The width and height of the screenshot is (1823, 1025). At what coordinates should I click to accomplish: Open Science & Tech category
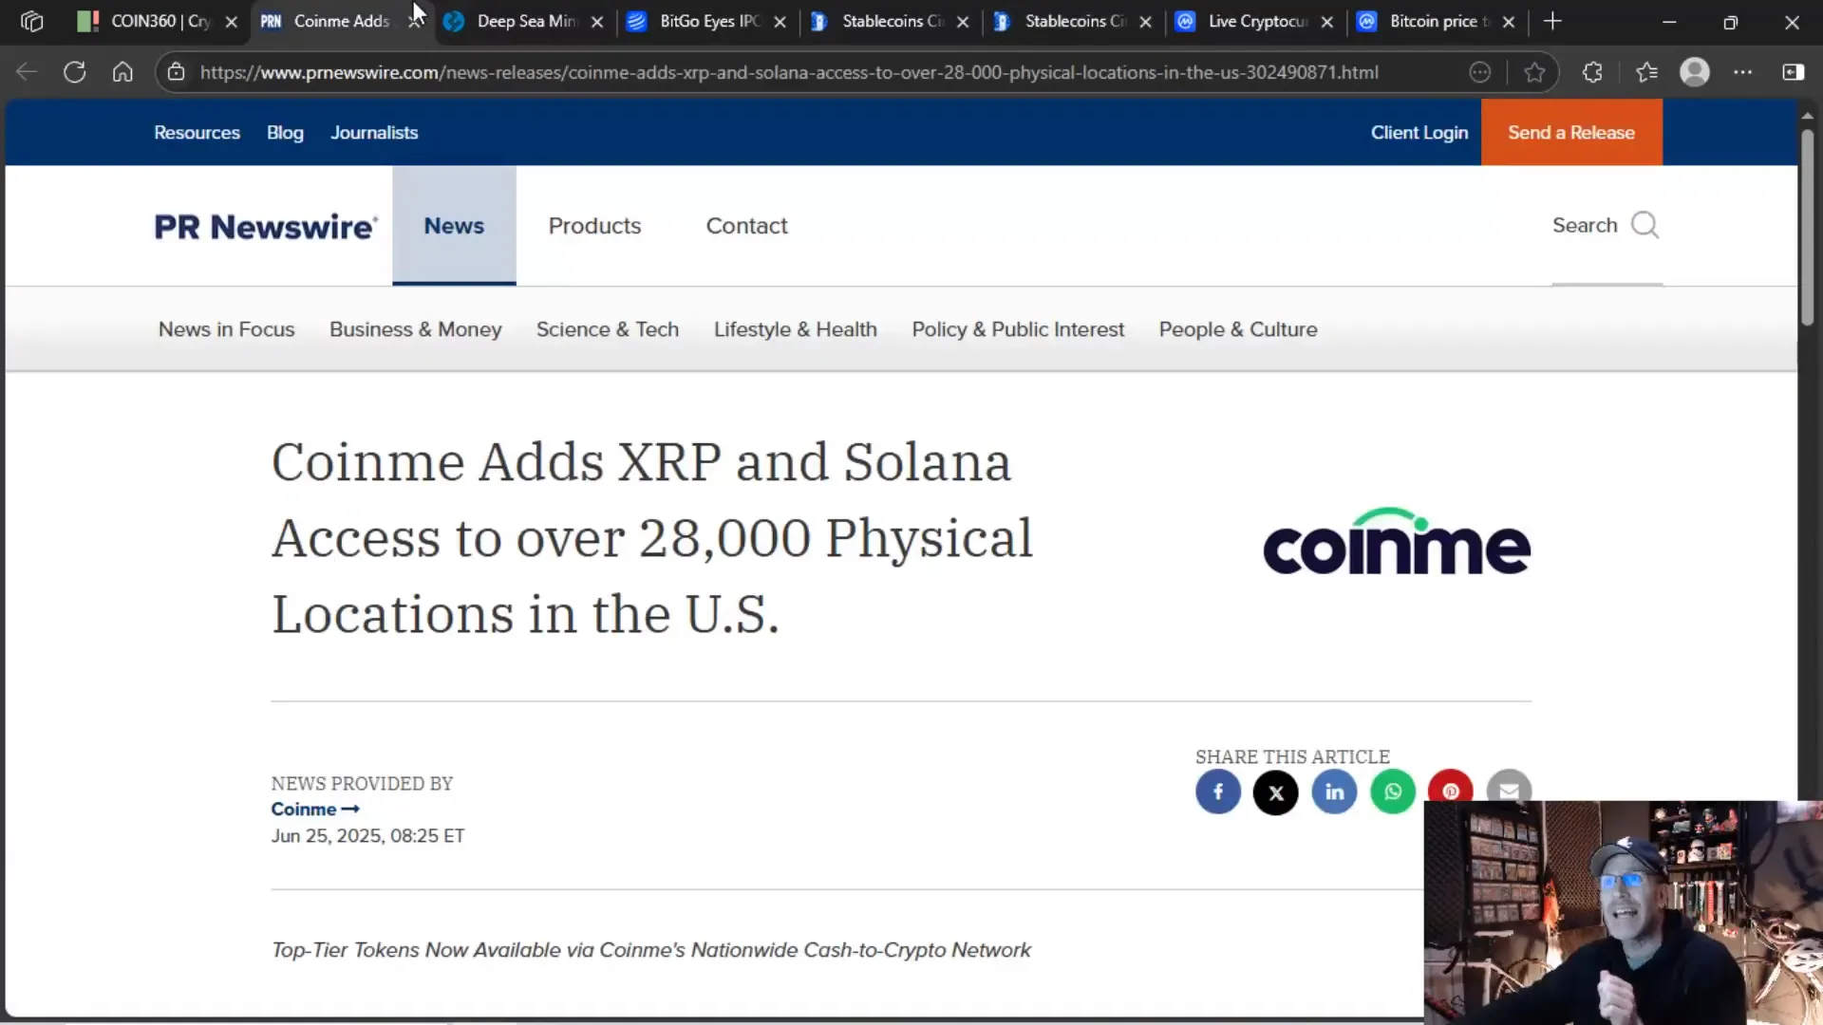[608, 329]
